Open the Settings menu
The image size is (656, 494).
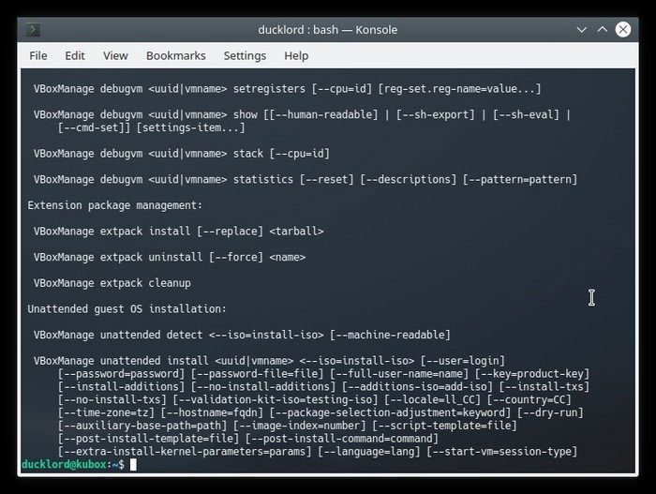coord(245,55)
